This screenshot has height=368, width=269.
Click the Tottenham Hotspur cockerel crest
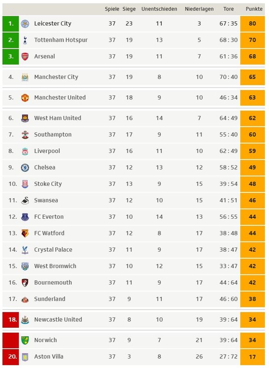pyautogui.click(x=25, y=40)
